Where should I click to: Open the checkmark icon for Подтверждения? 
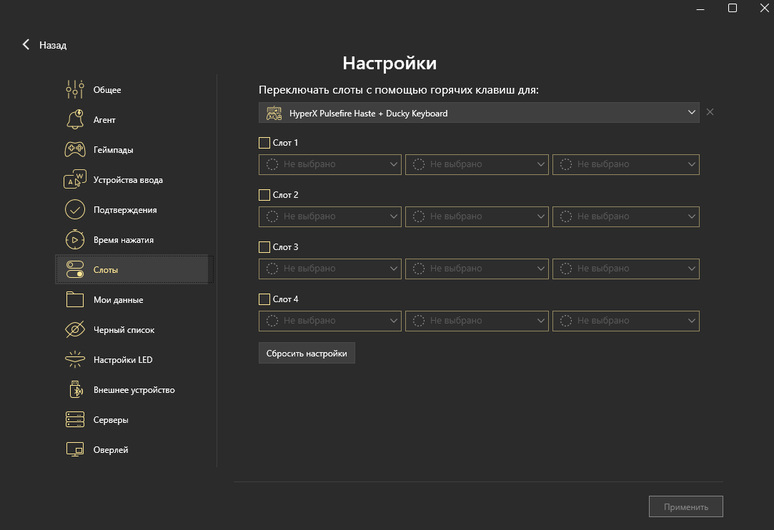coord(75,210)
